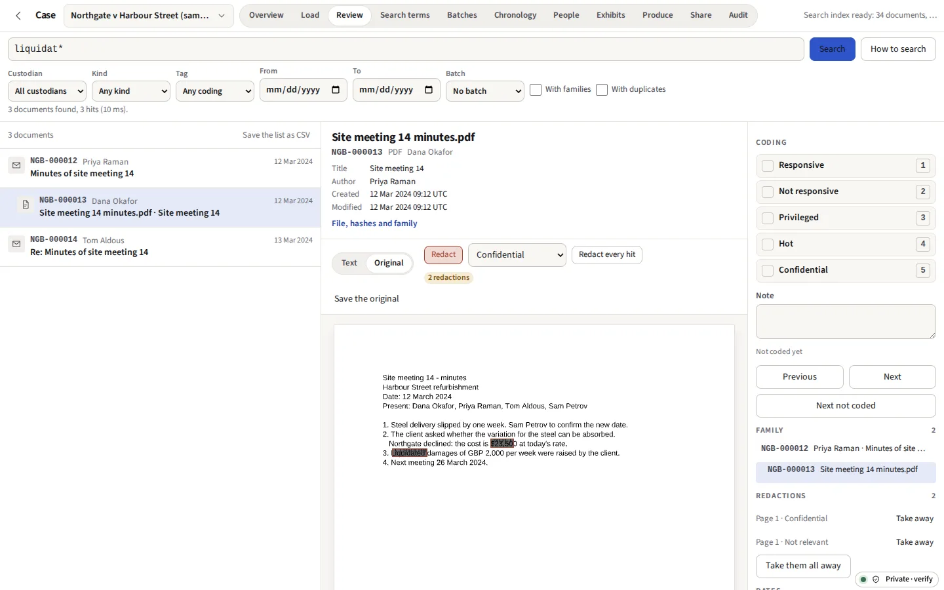The image size is (944, 590).
Task: Open the Any kind dropdown
Action: coord(131,91)
